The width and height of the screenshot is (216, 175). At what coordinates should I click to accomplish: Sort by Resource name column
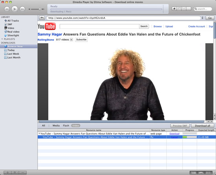[94, 130]
